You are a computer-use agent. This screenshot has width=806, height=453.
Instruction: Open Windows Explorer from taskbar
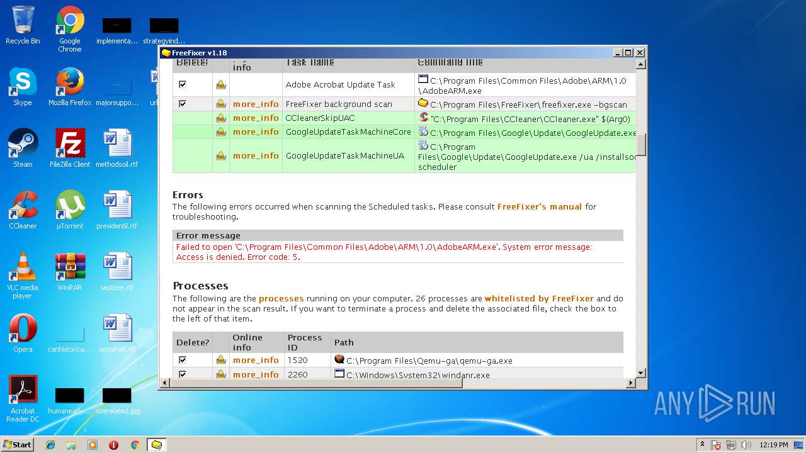[71, 445]
